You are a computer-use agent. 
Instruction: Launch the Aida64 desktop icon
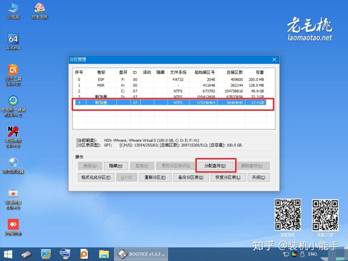point(13,42)
